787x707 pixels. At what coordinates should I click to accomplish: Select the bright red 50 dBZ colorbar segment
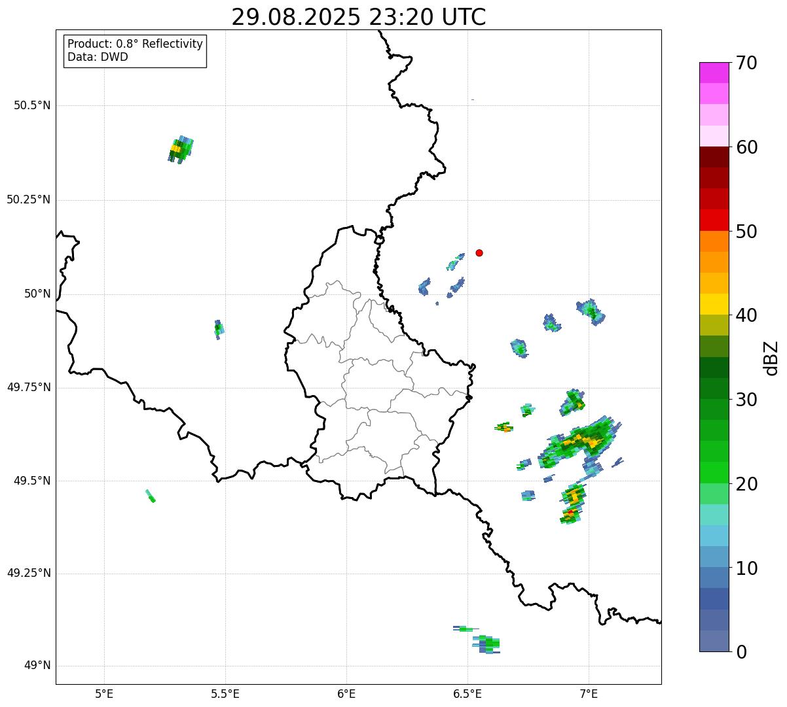(714, 220)
